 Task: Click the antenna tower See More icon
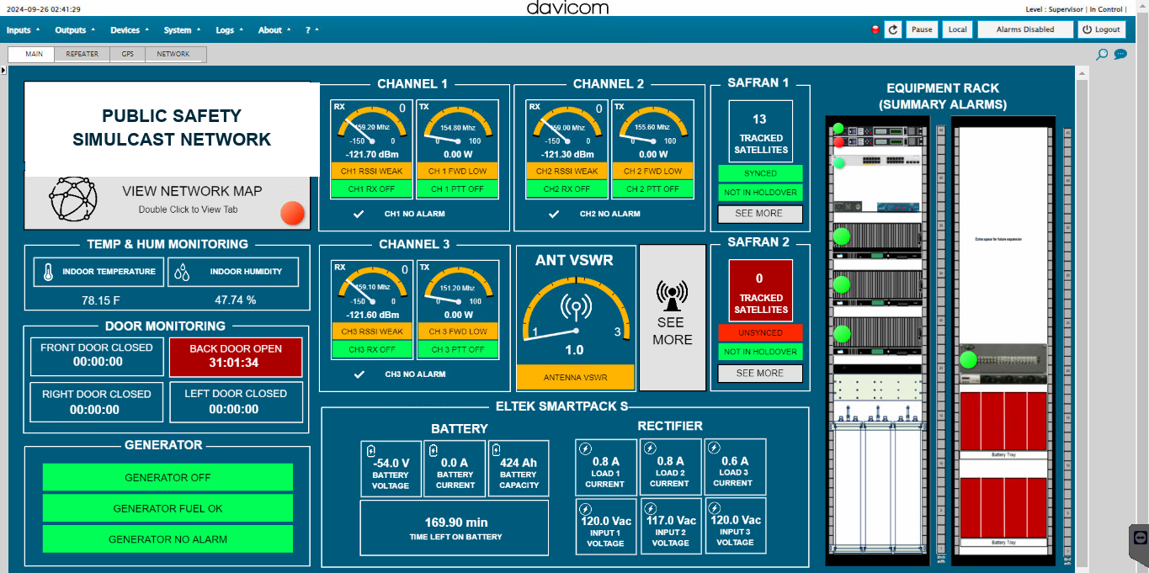(671, 294)
